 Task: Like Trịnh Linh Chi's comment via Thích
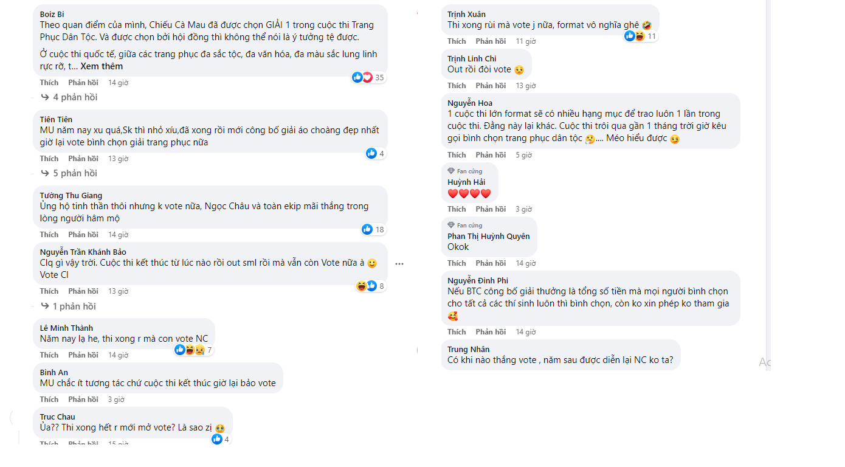pyautogui.click(x=457, y=86)
